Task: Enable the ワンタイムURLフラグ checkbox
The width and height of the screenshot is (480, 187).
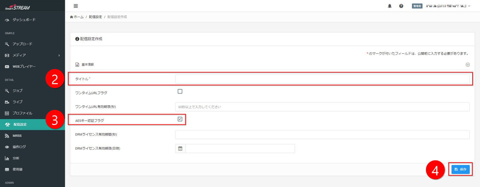Action: click(x=180, y=91)
